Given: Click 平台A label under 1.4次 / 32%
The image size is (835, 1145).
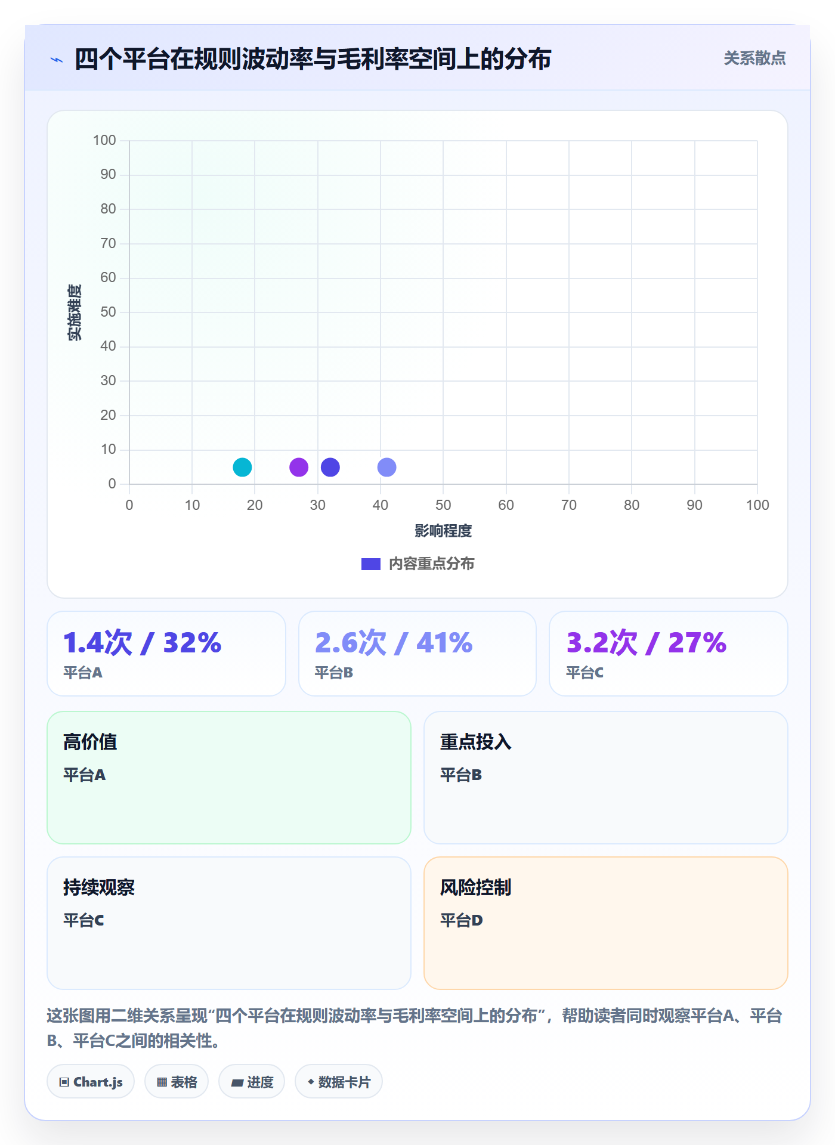Looking at the screenshot, I should point(83,673).
